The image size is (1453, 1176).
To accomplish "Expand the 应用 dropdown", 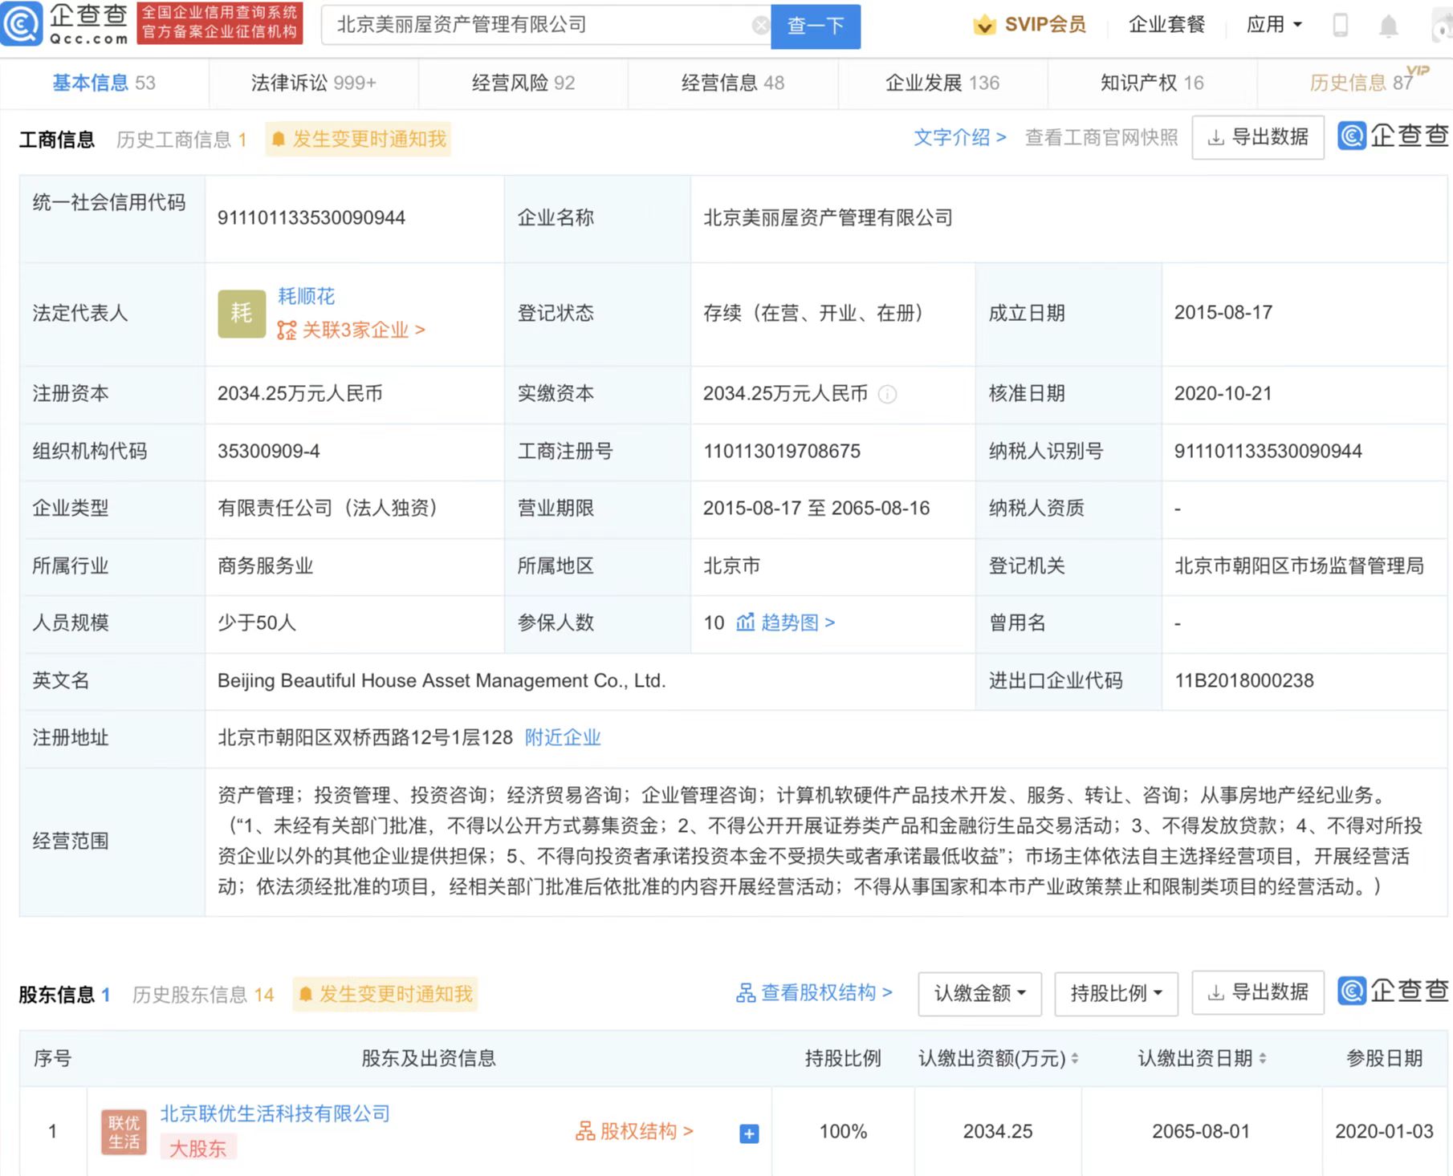I will pos(1273,25).
